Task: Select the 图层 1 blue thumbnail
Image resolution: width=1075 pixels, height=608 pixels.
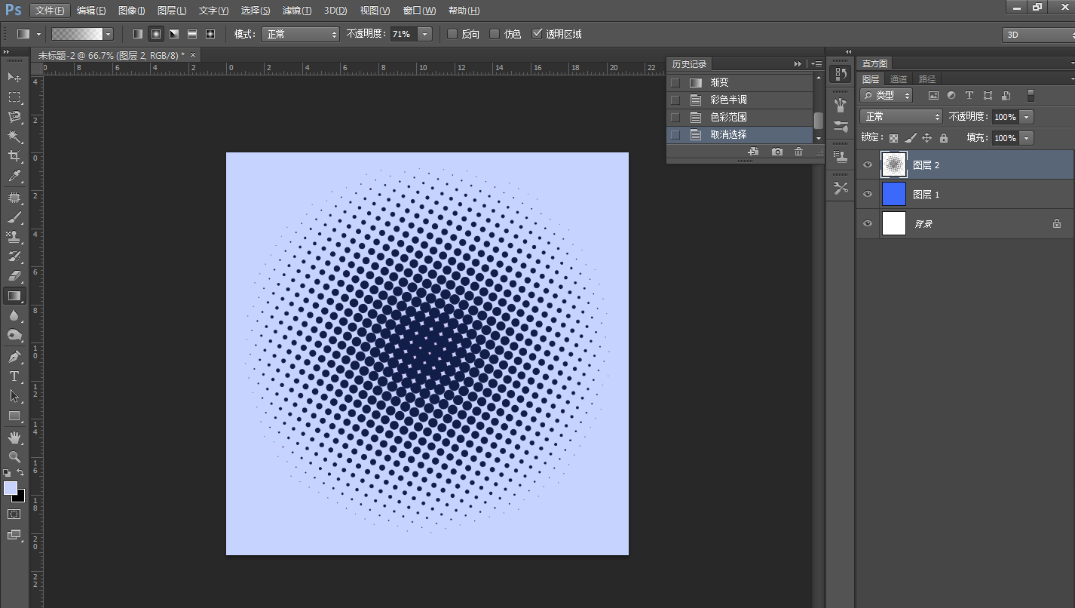Action: click(893, 194)
